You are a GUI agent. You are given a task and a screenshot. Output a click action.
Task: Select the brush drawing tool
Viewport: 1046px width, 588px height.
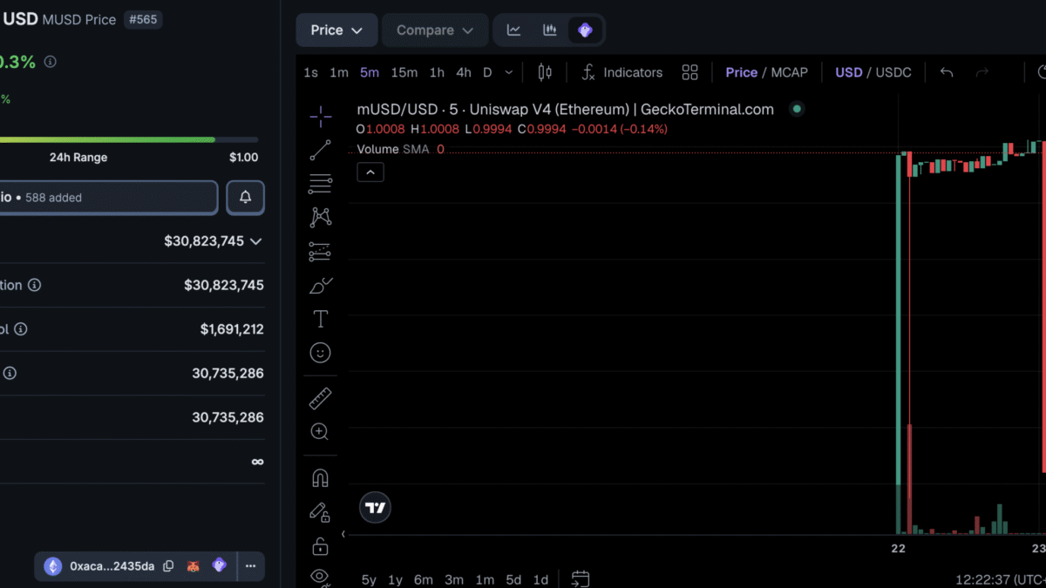point(320,286)
